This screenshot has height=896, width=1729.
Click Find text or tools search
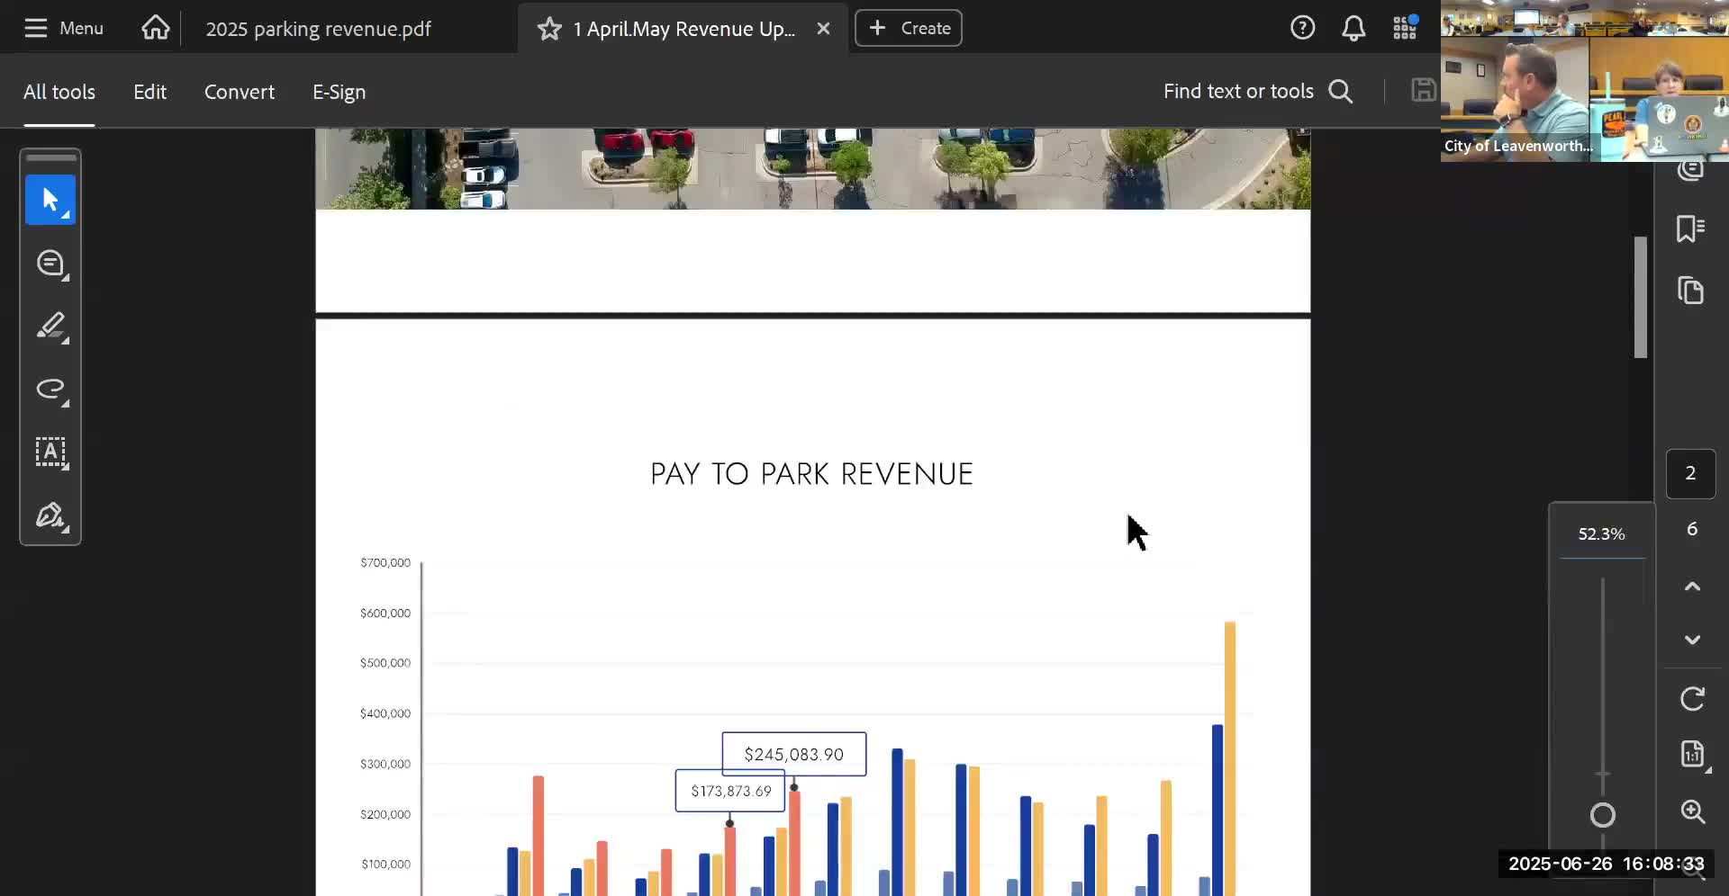(x=1257, y=92)
